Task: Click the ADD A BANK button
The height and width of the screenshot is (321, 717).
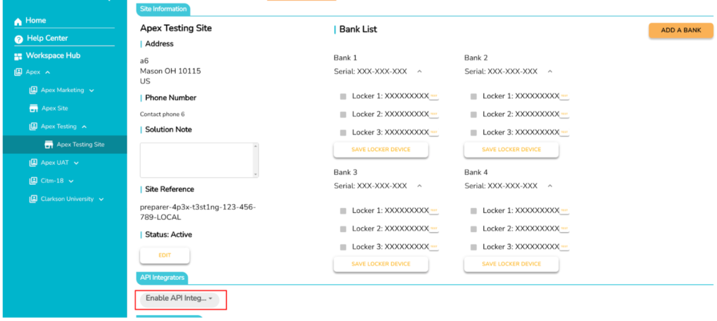Action: 680,30
